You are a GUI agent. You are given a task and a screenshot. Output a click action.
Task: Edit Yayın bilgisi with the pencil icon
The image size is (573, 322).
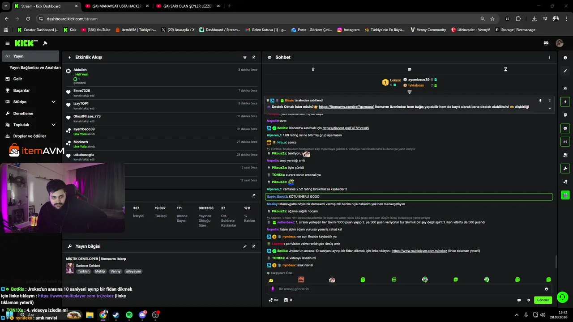pyautogui.click(x=245, y=246)
